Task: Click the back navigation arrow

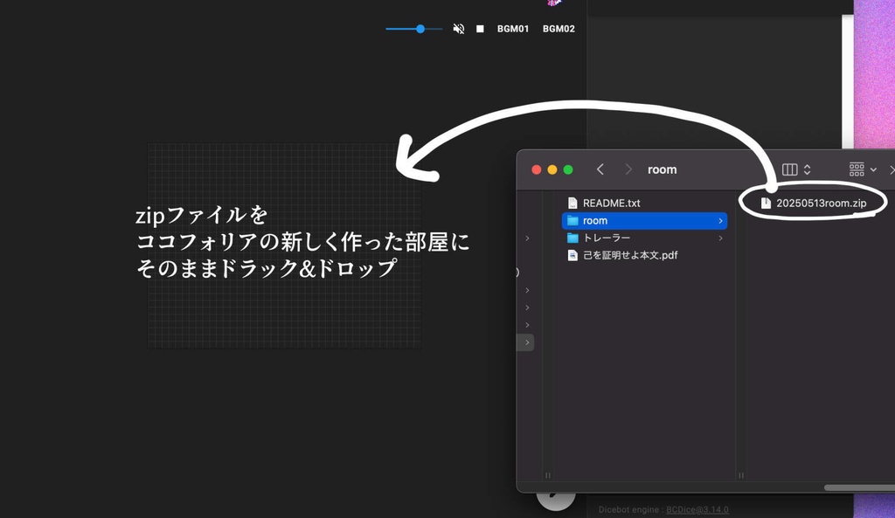Action: [x=600, y=169]
